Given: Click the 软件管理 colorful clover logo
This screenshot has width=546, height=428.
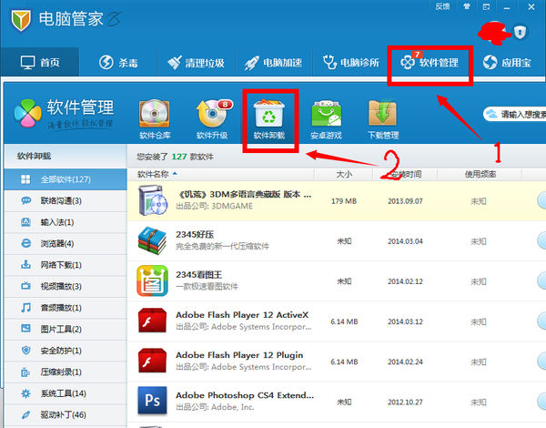Looking at the screenshot, I should click(27, 114).
